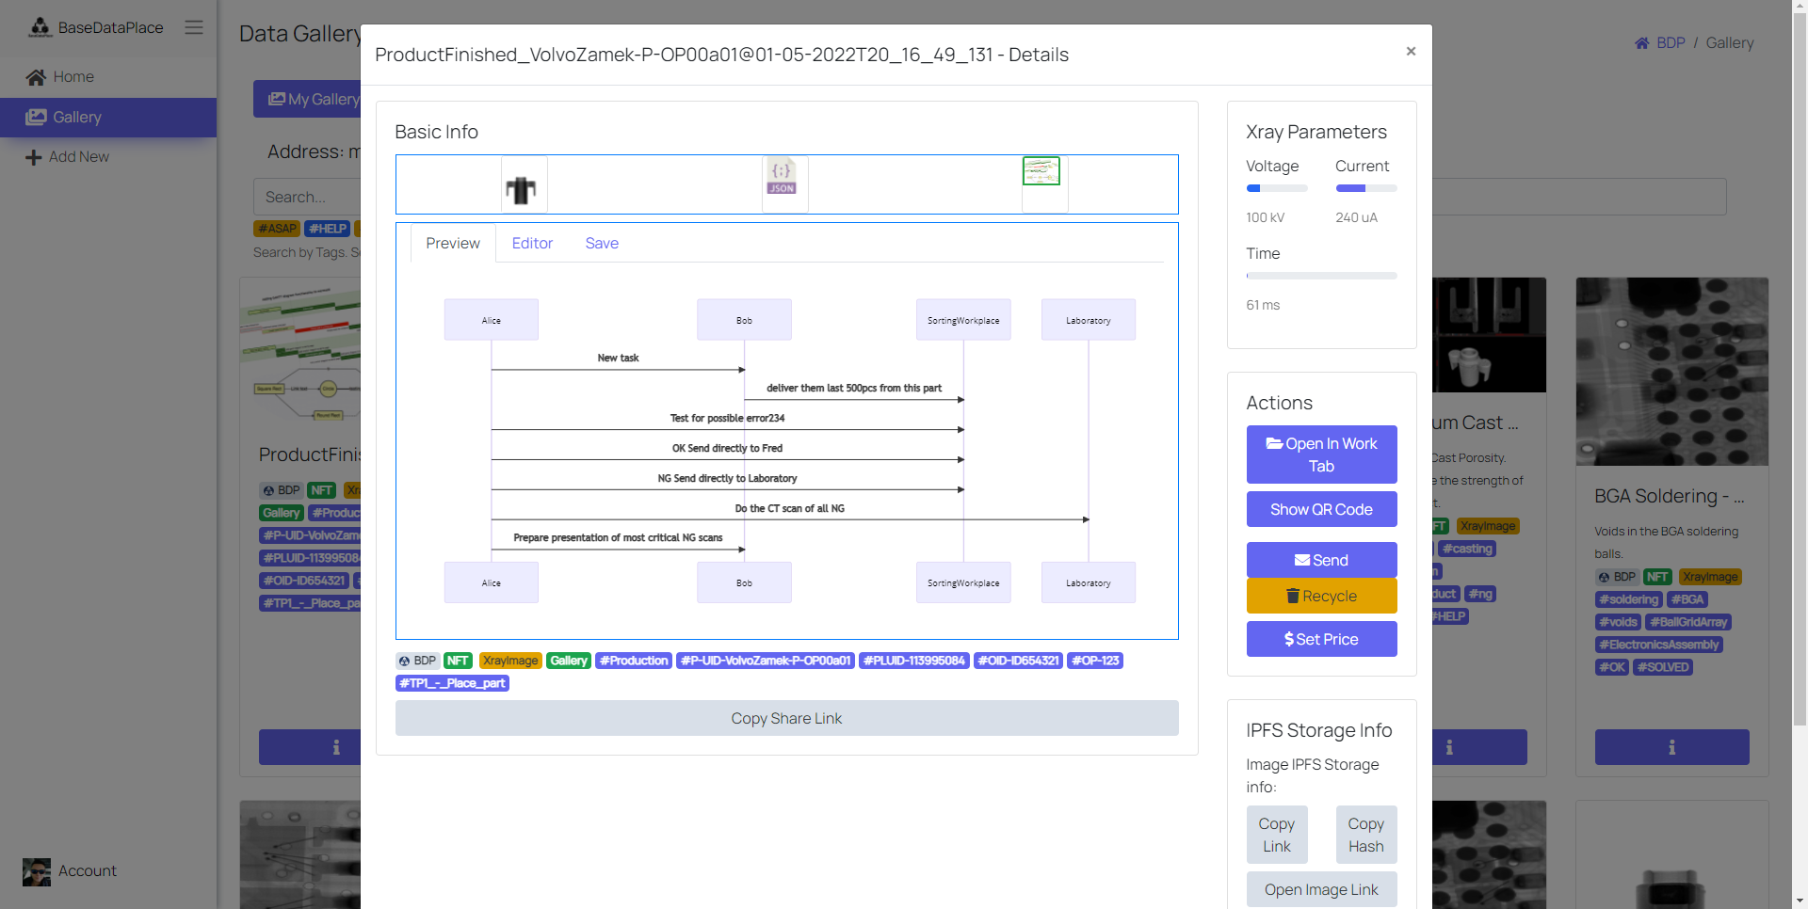Open Add New from sidebar
The width and height of the screenshot is (1808, 909).
pyautogui.click(x=78, y=157)
